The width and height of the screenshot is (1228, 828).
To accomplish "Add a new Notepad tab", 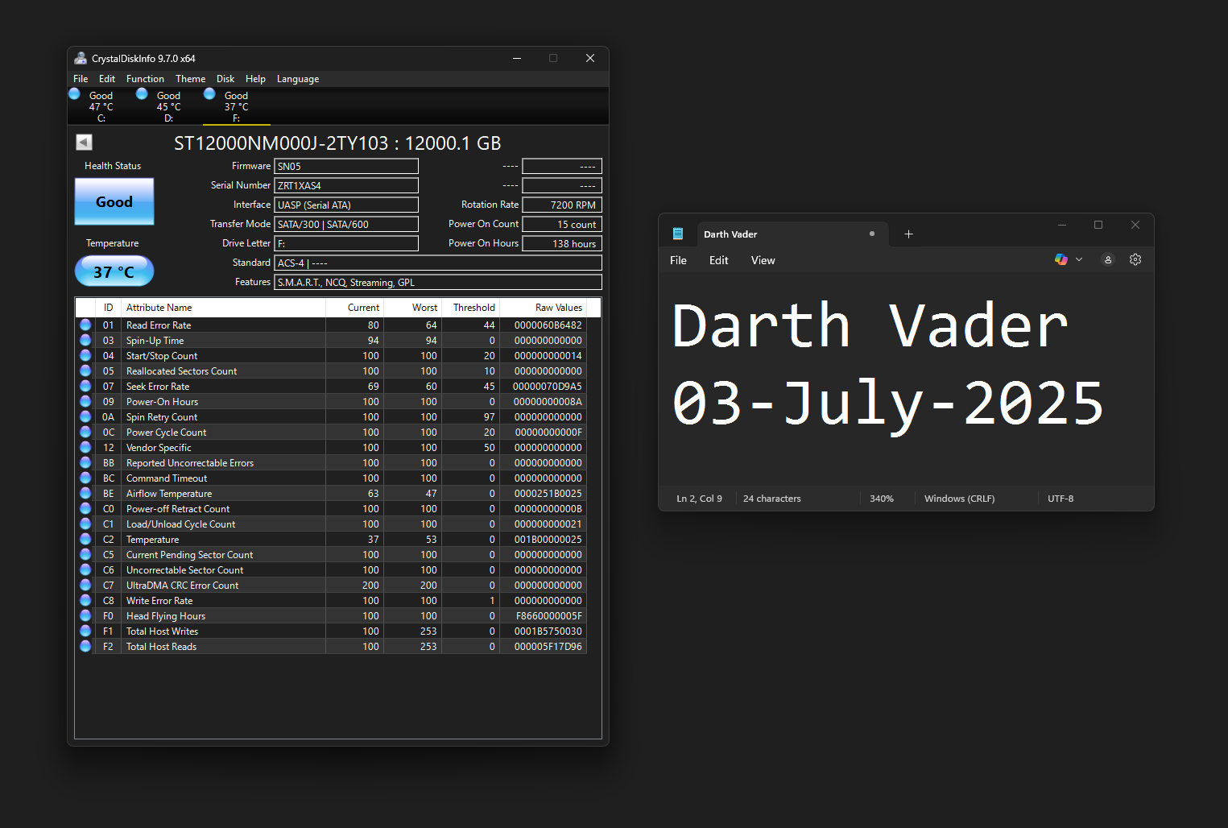I will 908,234.
